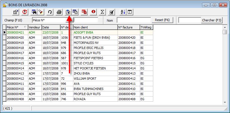The width and height of the screenshot is (230, 113).
Task: Click the red exclamation refresh icon
Action: 25,12
